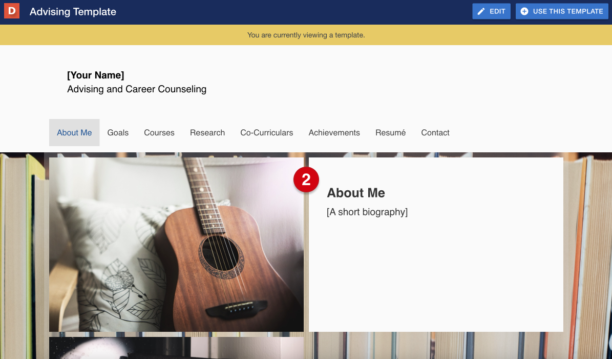The width and height of the screenshot is (612, 359).
Task: Select the partially visible image below guitar
Action: tap(176, 349)
